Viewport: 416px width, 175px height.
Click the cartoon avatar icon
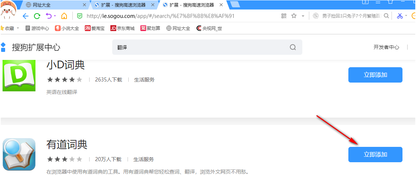(x=9, y=10)
